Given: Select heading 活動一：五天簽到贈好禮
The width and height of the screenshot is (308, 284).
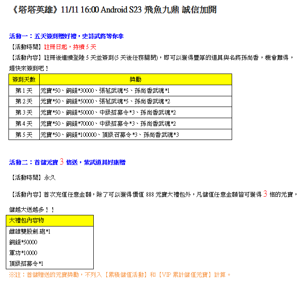Looking at the screenshot, I should [67, 36].
